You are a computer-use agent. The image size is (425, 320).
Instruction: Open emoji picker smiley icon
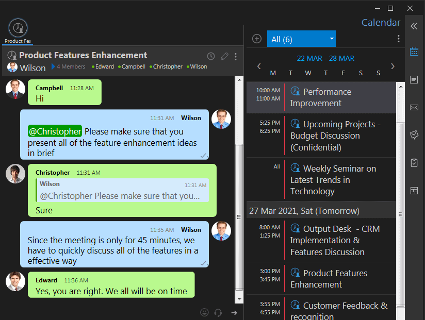coord(204,312)
